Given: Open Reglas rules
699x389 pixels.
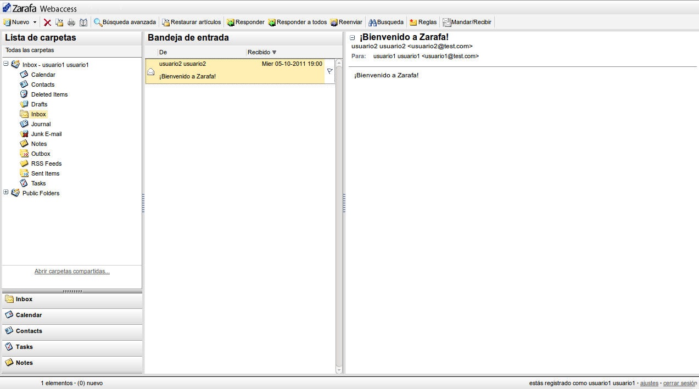Looking at the screenshot, I should point(423,22).
